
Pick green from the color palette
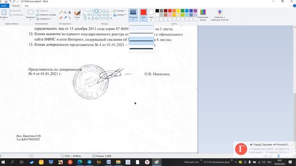coord(183,11)
